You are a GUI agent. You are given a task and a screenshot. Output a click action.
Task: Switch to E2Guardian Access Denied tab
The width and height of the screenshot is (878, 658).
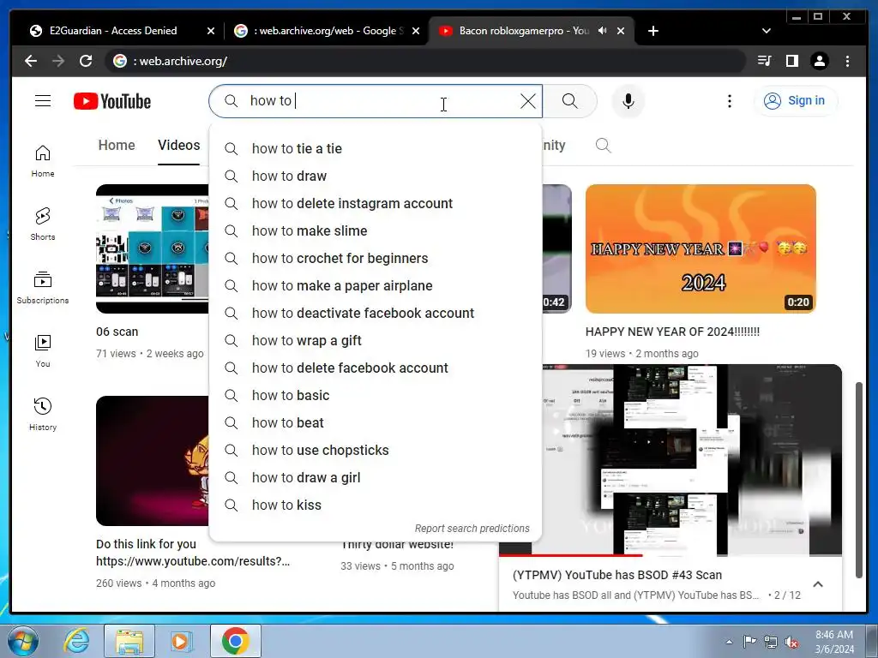point(115,31)
